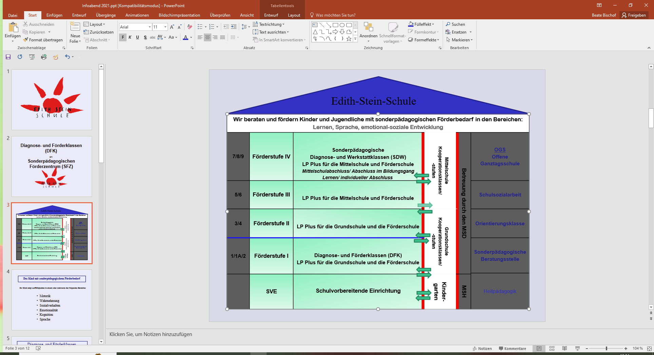
Task: Select the oval shape in gallery
Action: click(342, 25)
